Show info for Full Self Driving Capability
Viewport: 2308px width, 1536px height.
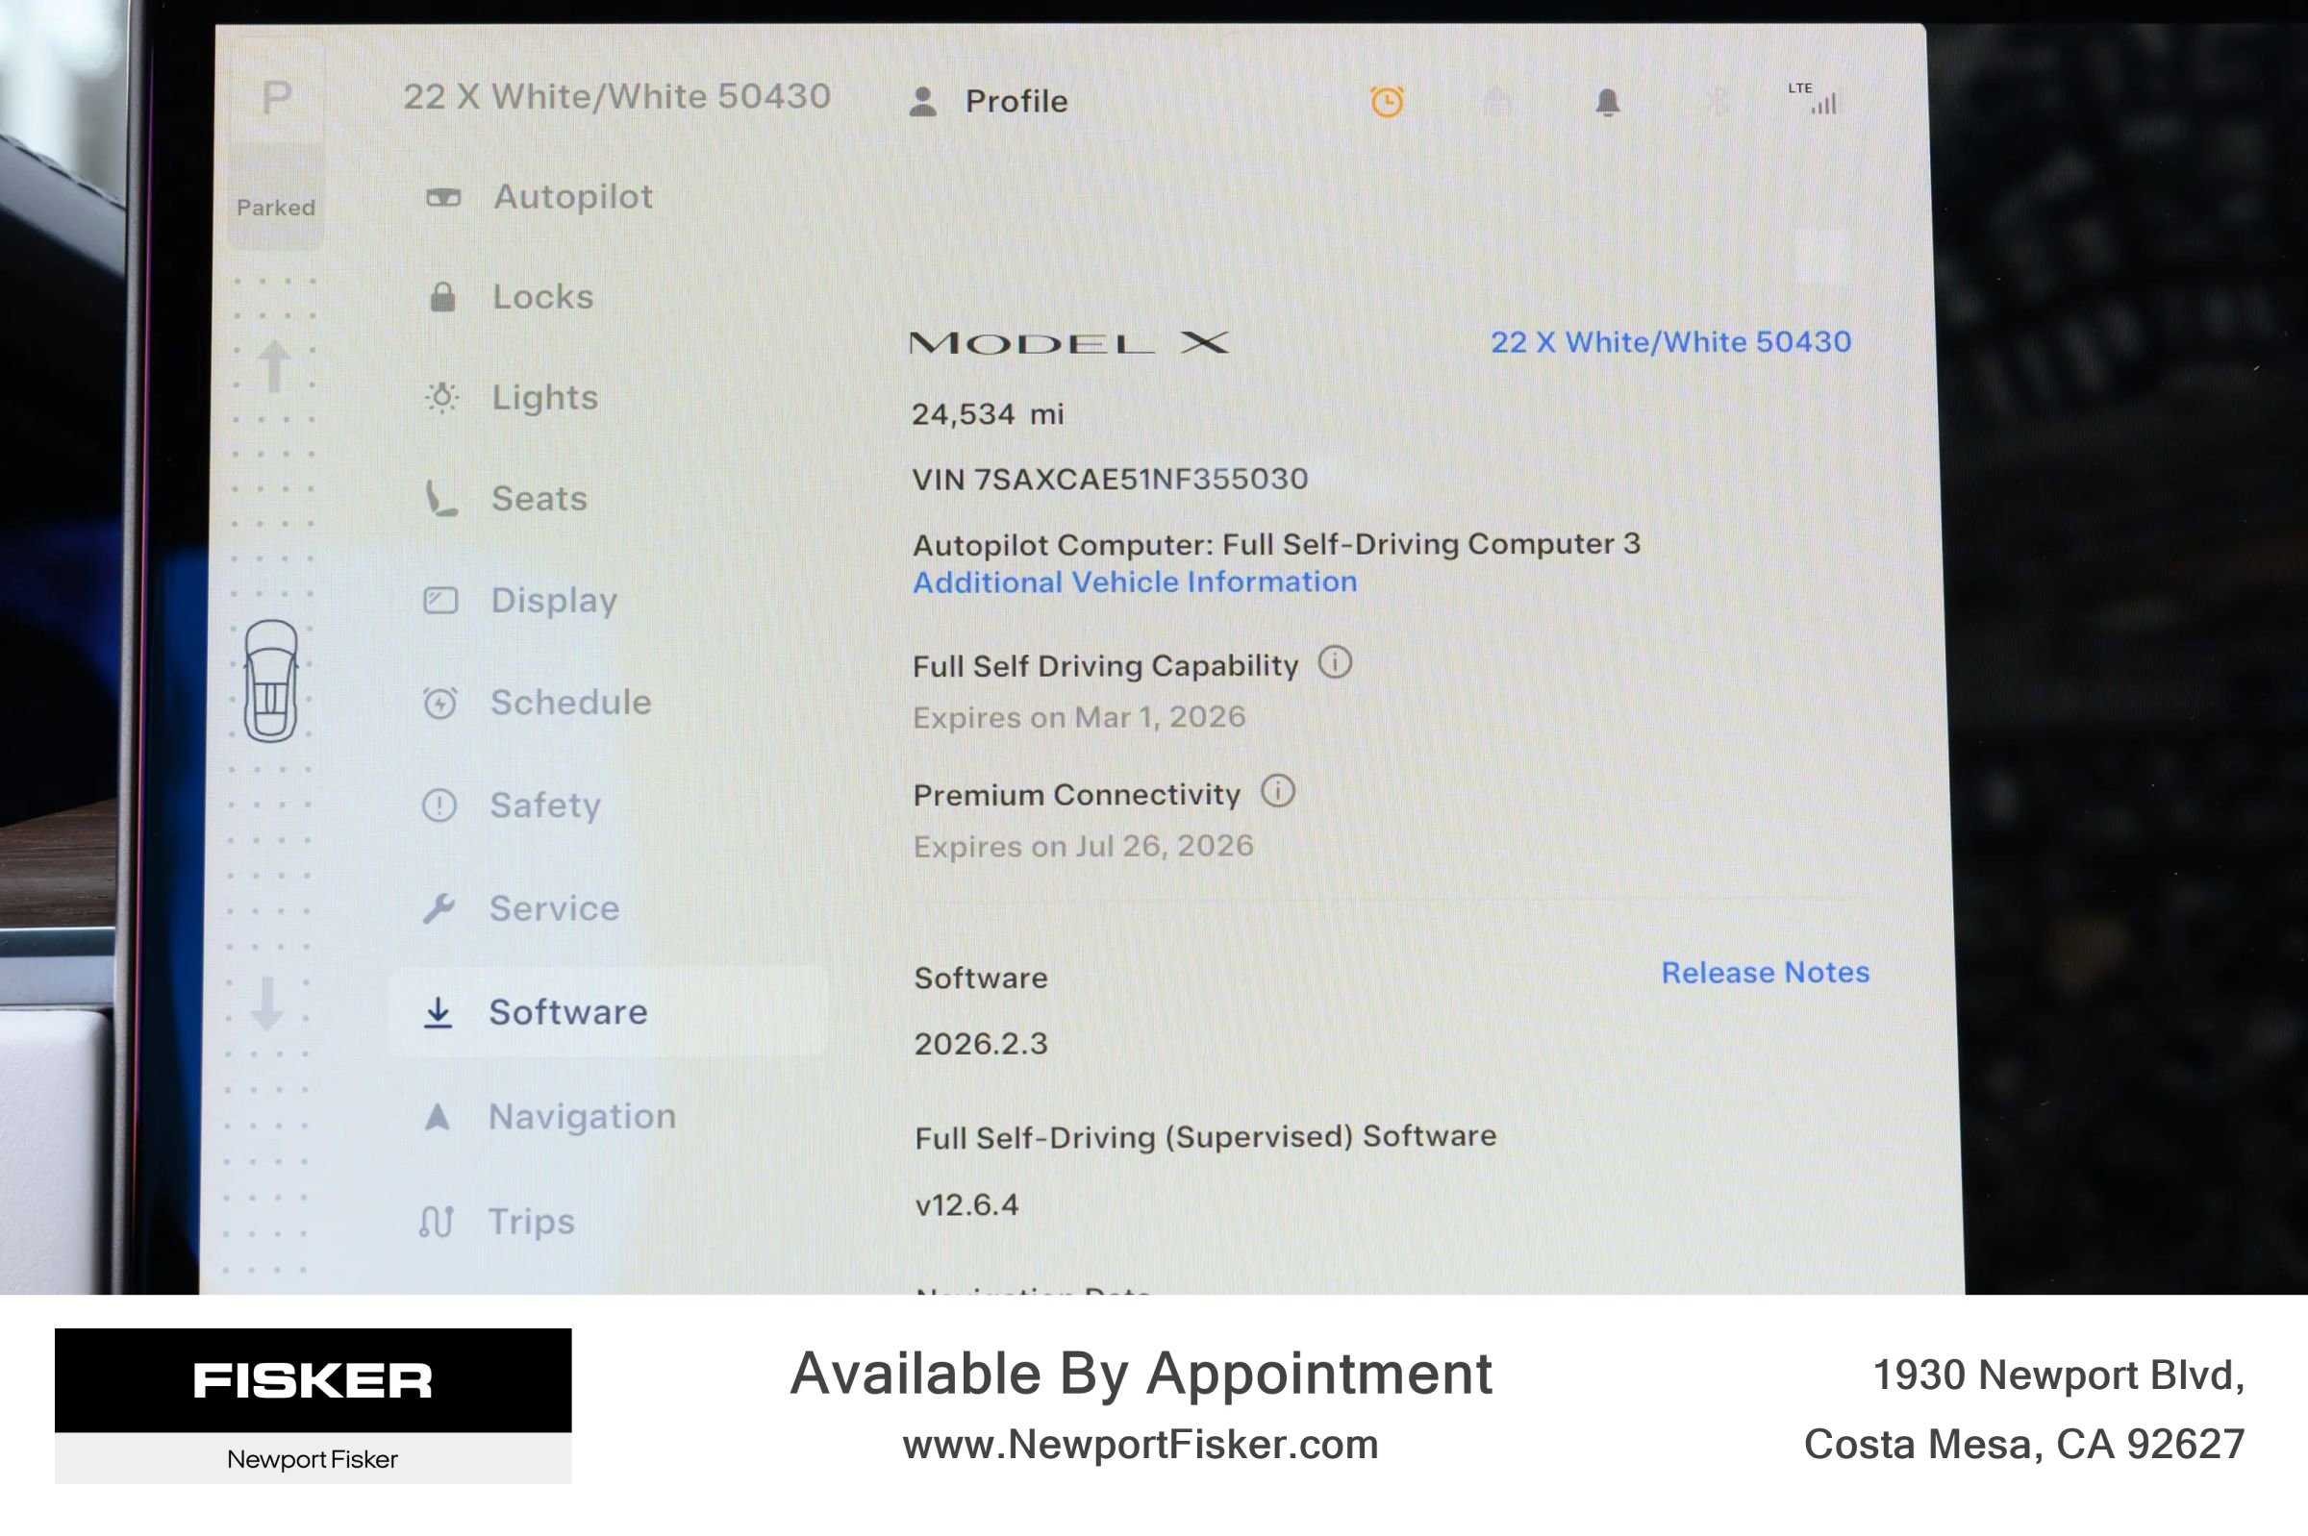coord(1335,663)
